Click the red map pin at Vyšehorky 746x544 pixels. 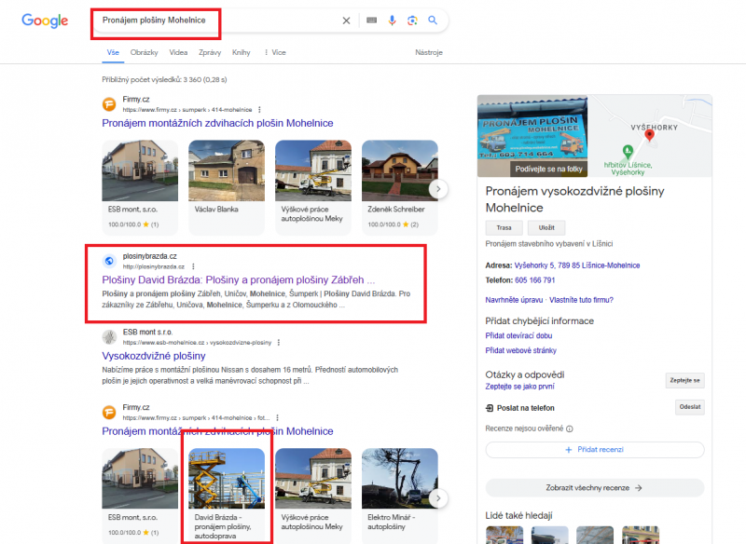649,135
